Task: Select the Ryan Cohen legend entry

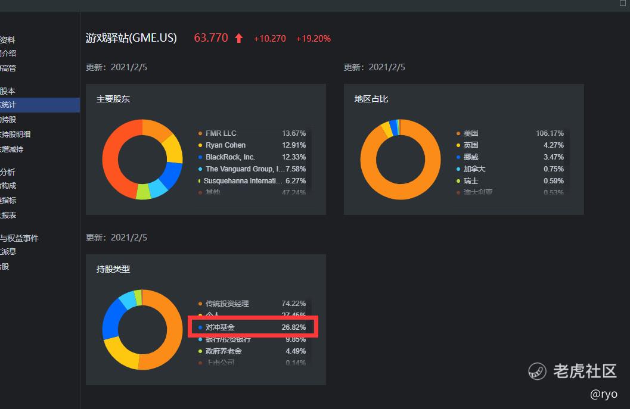Action: pyautogui.click(x=225, y=145)
